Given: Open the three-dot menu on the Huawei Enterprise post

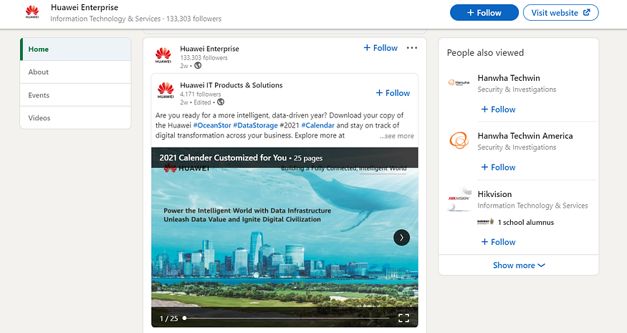Looking at the screenshot, I should (x=412, y=48).
